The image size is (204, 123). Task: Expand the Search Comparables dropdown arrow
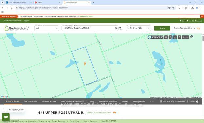tap(195, 28)
